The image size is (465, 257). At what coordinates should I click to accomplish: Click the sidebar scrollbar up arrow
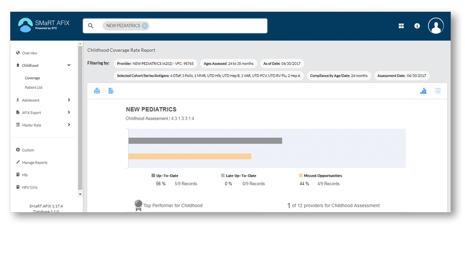(80, 44)
